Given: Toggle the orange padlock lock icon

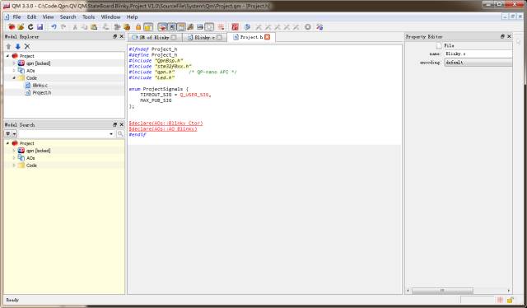Looking at the screenshot, I should point(138,27).
